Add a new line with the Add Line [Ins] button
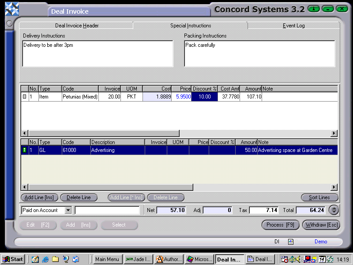353x265 pixels. click(x=39, y=197)
